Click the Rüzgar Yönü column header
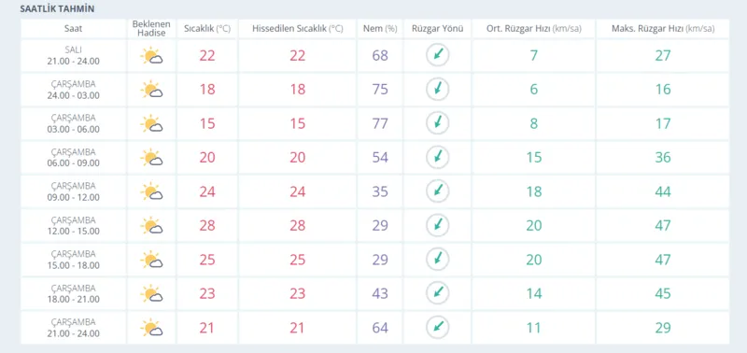747x353 pixels. 437,29
